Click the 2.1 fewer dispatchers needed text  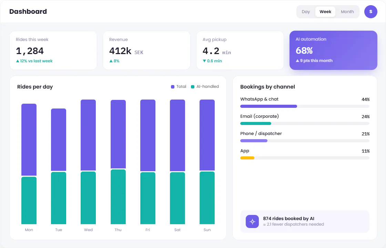click(x=293, y=224)
